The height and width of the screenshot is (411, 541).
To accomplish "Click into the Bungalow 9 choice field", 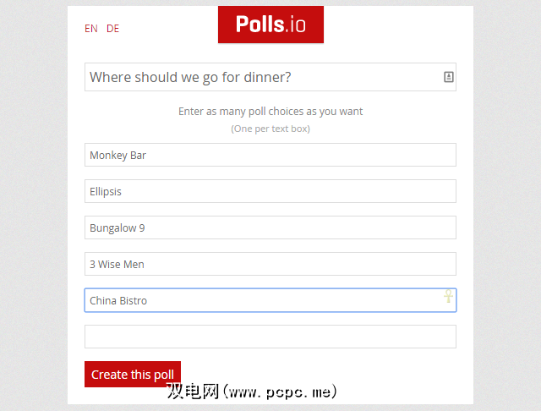I will 270,227.
